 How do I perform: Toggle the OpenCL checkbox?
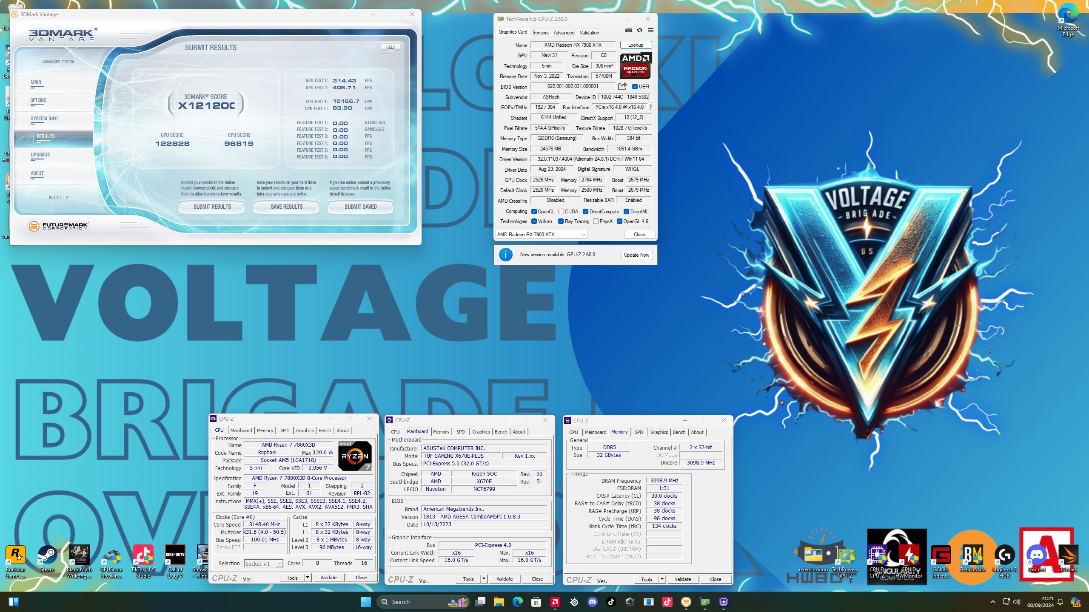(x=534, y=211)
